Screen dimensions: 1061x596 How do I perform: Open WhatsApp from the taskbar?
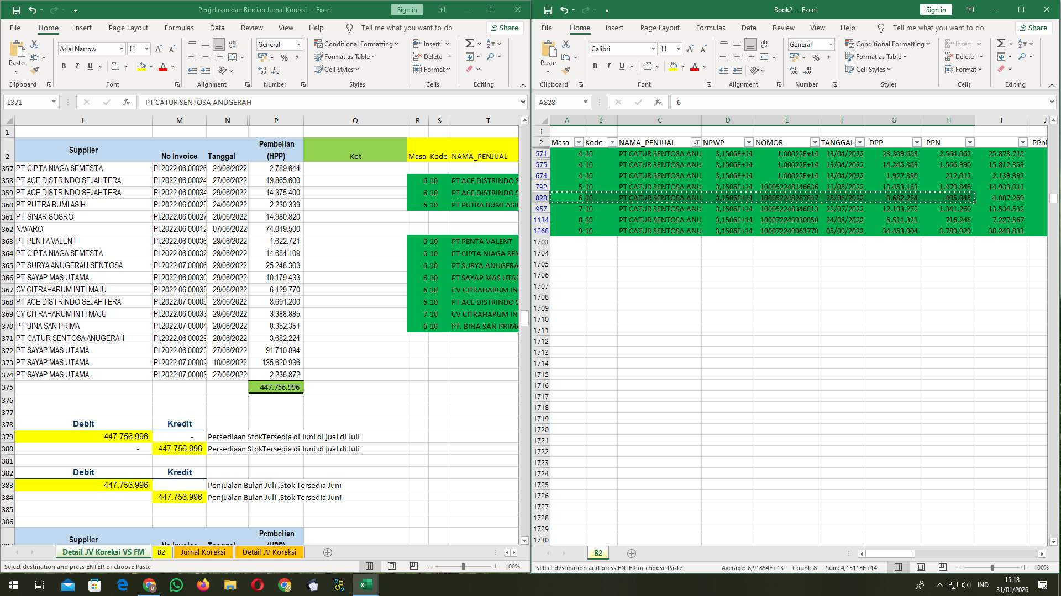pyautogui.click(x=176, y=584)
